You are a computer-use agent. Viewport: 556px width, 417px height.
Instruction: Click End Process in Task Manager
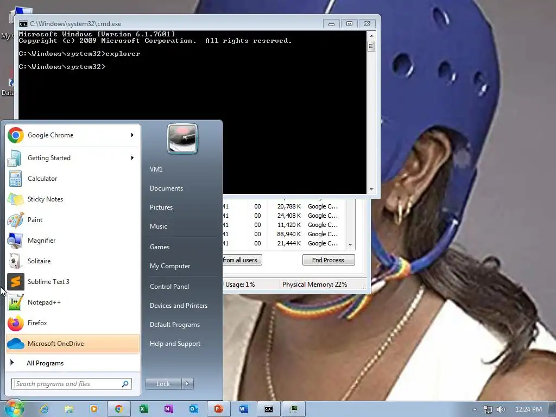coord(328,260)
